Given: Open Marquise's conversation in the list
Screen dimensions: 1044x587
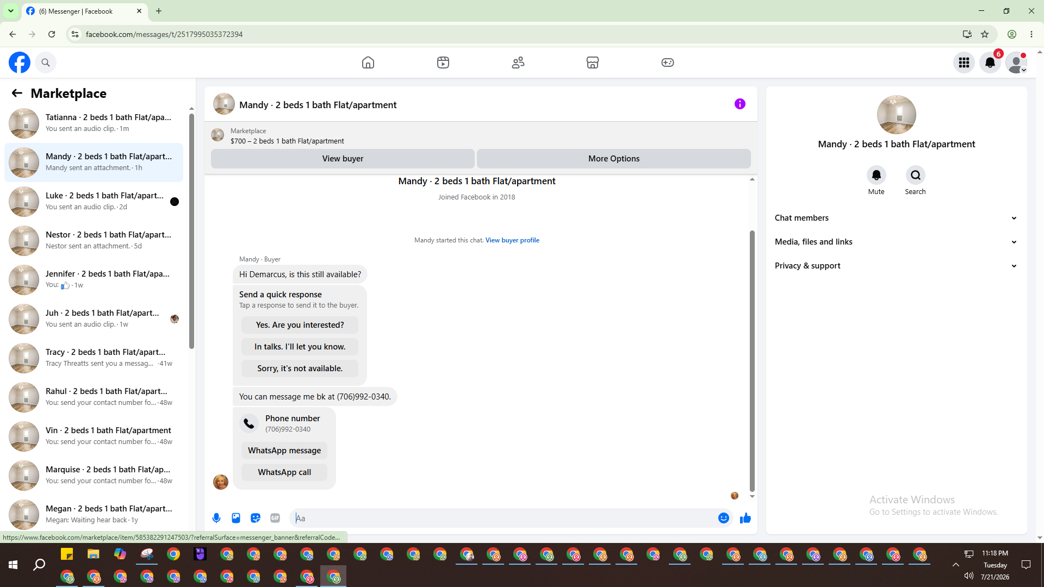Looking at the screenshot, I should 94,476.
